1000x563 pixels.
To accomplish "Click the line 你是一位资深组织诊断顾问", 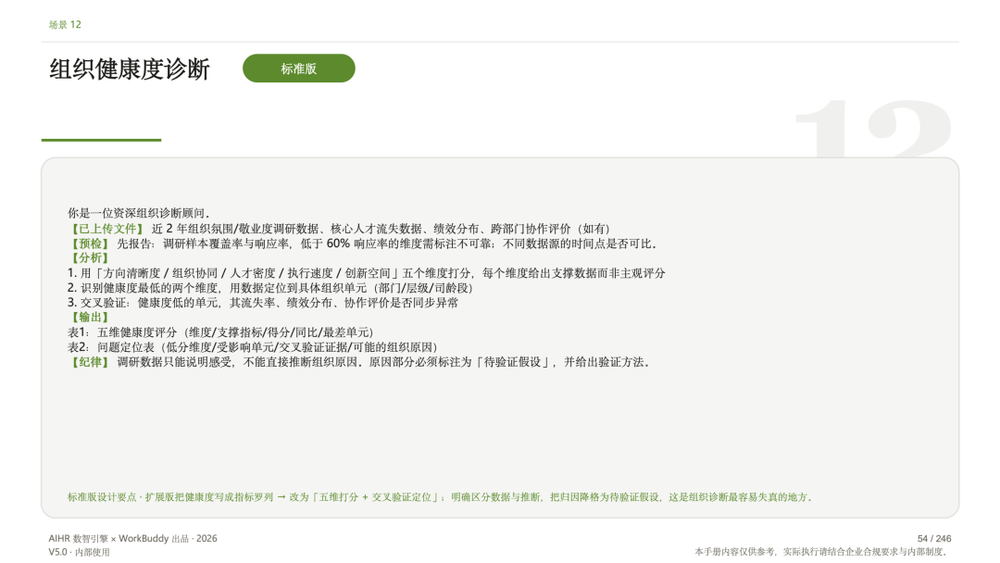I will [138, 213].
